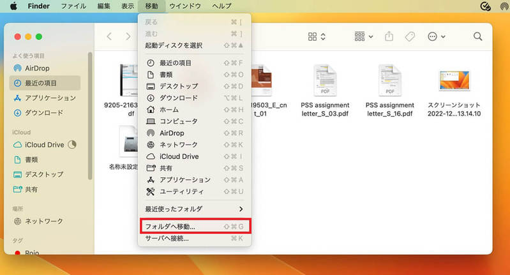Screen dimensions: 510x275
Task: Click the Share toolbar icon
Action: coord(389,36)
